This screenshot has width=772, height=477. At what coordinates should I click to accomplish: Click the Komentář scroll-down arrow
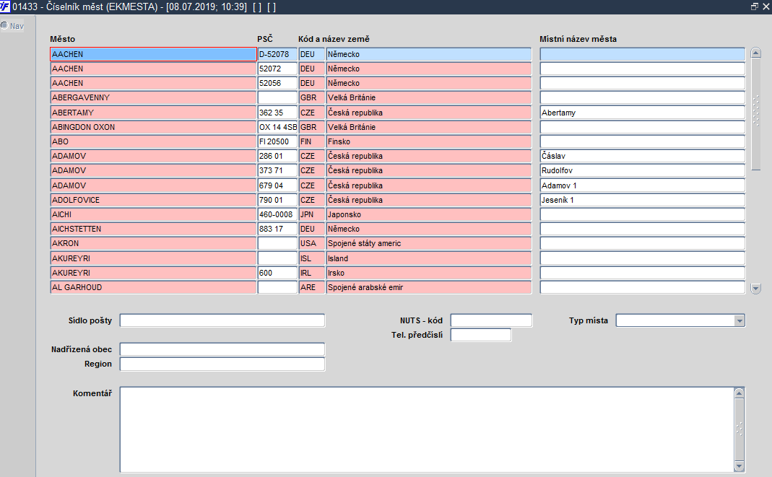[x=739, y=466]
